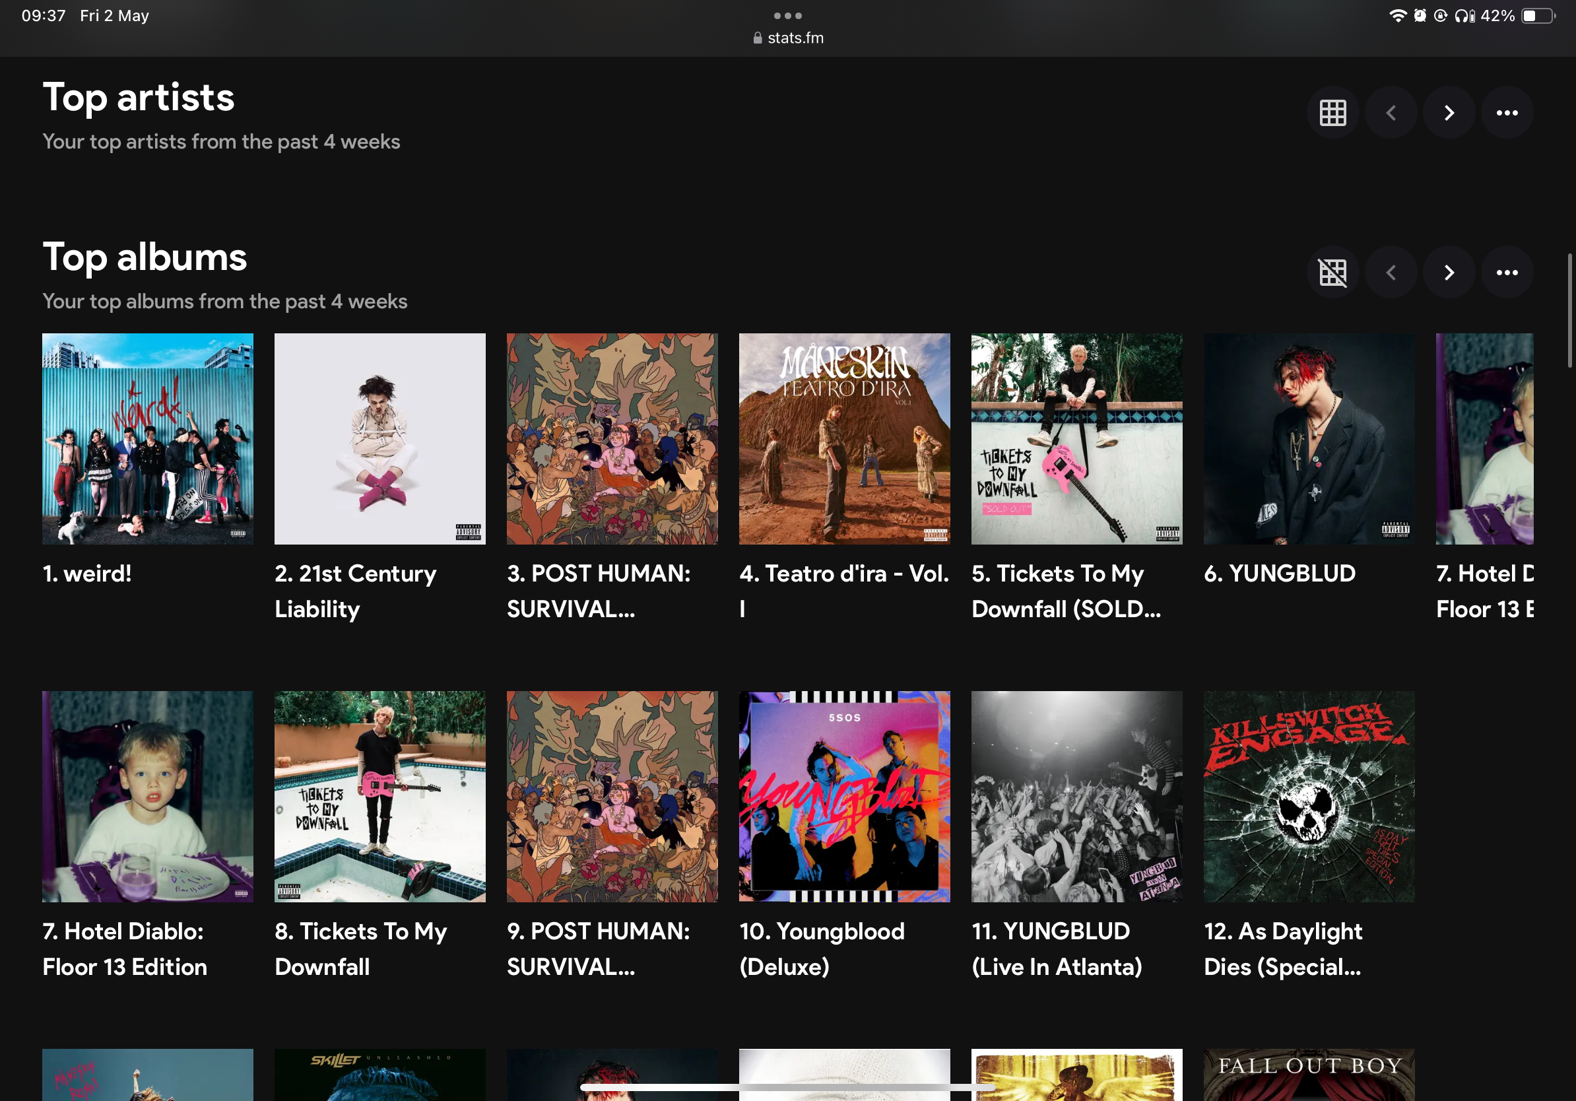Viewport: 1576px width, 1101px height.
Task: Tap the headphones status icon
Action: click(x=1464, y=15)
